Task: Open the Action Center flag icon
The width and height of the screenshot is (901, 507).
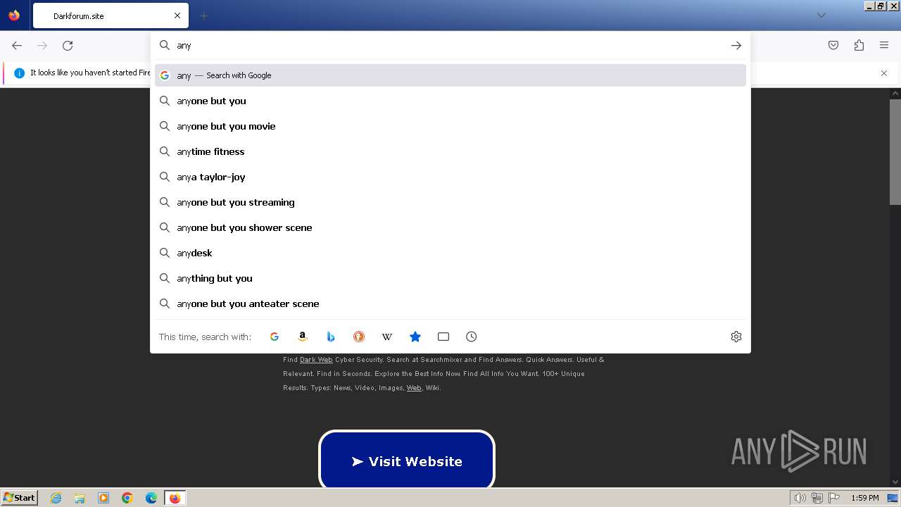Action: pos(834,498)
